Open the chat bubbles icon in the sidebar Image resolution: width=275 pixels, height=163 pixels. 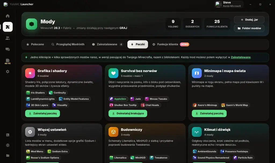click(x=8, y=49)
